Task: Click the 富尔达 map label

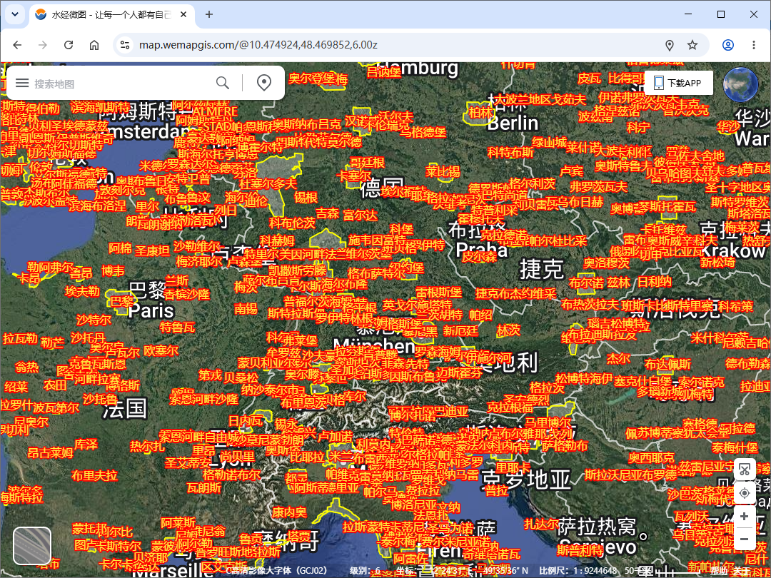Action: [361, 215]
